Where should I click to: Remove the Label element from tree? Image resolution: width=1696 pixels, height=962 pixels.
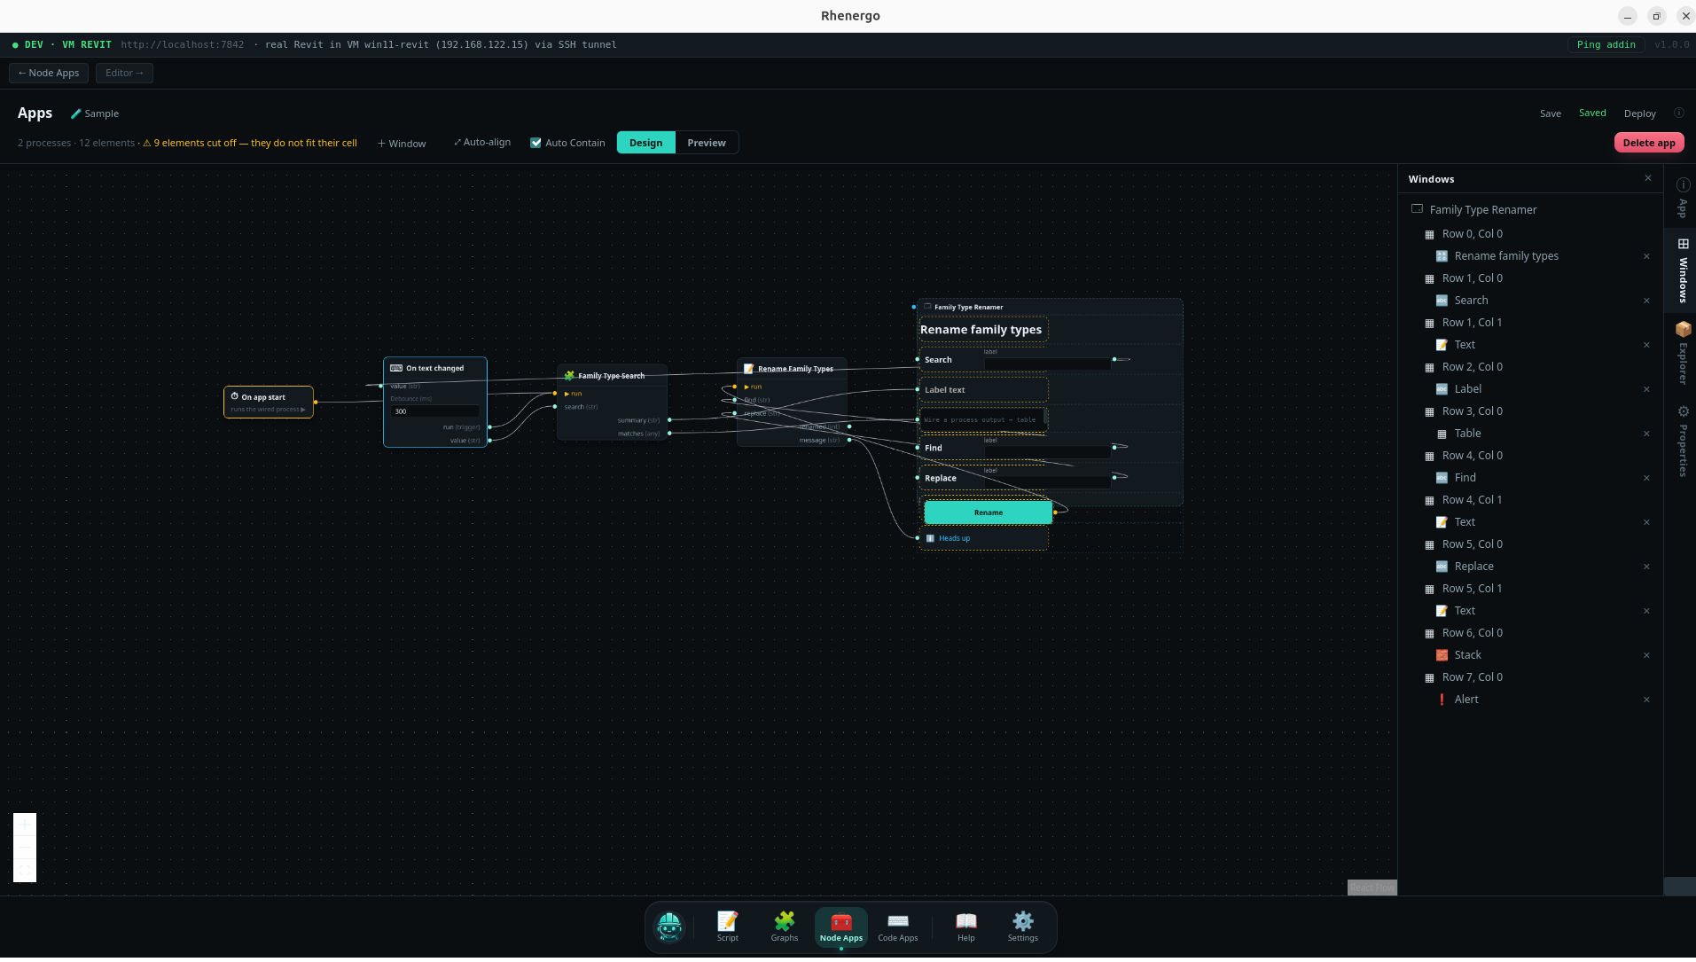click(1646, 389)
